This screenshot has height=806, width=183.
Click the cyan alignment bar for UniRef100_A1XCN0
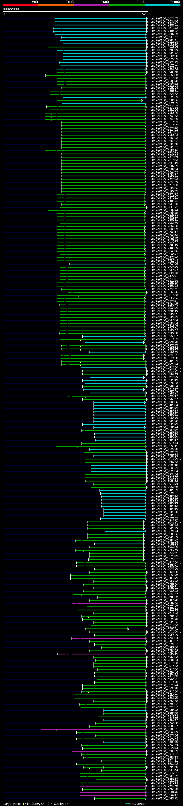tap(104, 66)
